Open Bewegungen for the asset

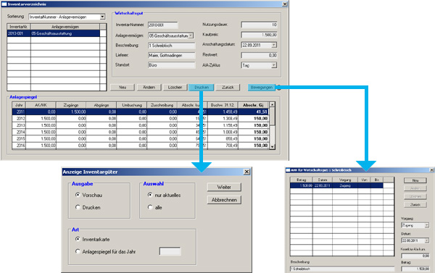pyautogui.click(x=261, y=88)
